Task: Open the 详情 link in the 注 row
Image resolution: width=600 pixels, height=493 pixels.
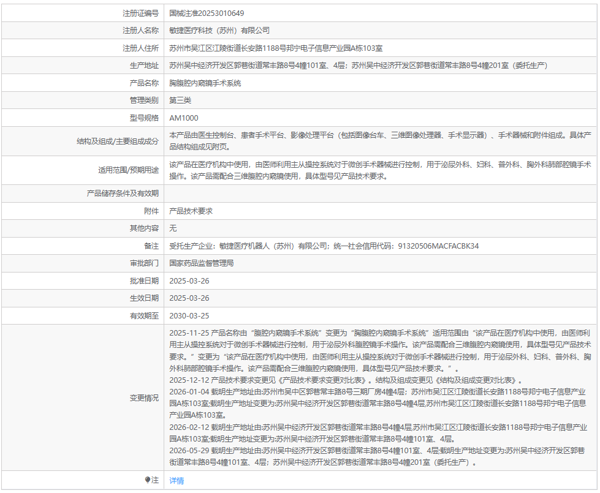Action: (x=177, y=481)
